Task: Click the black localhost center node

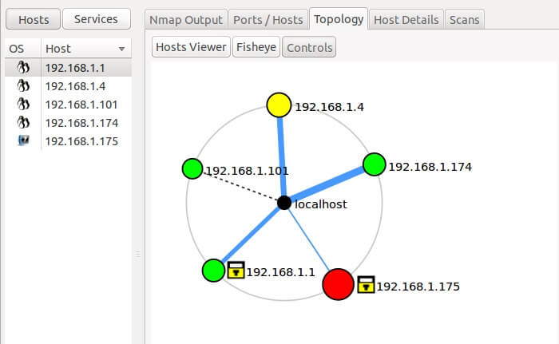Action: tap(283, 203)
